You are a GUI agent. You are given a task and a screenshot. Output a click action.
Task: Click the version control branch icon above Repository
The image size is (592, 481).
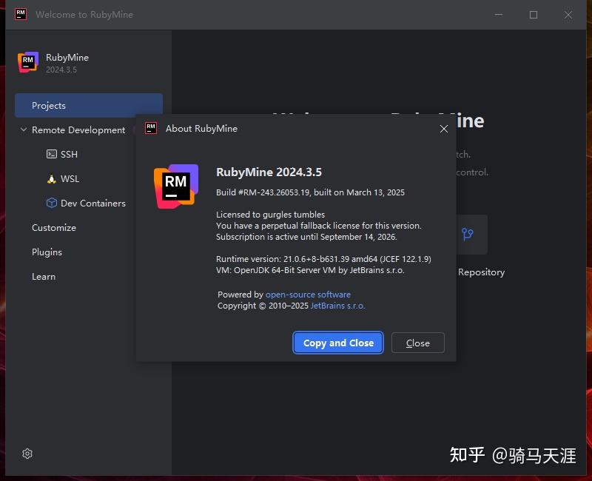pyautogui.click(x=469, y=234)
